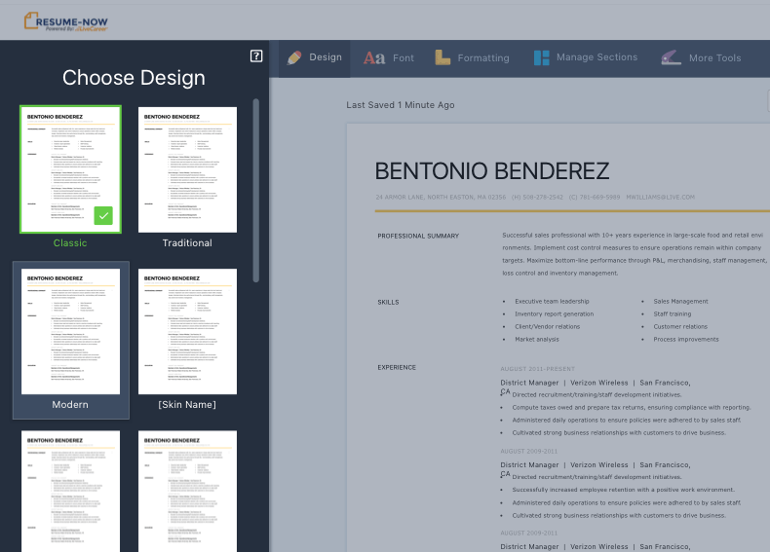Click the Manage Sections grid icon
The image size is (770, 552).
(x=541, y=57)
